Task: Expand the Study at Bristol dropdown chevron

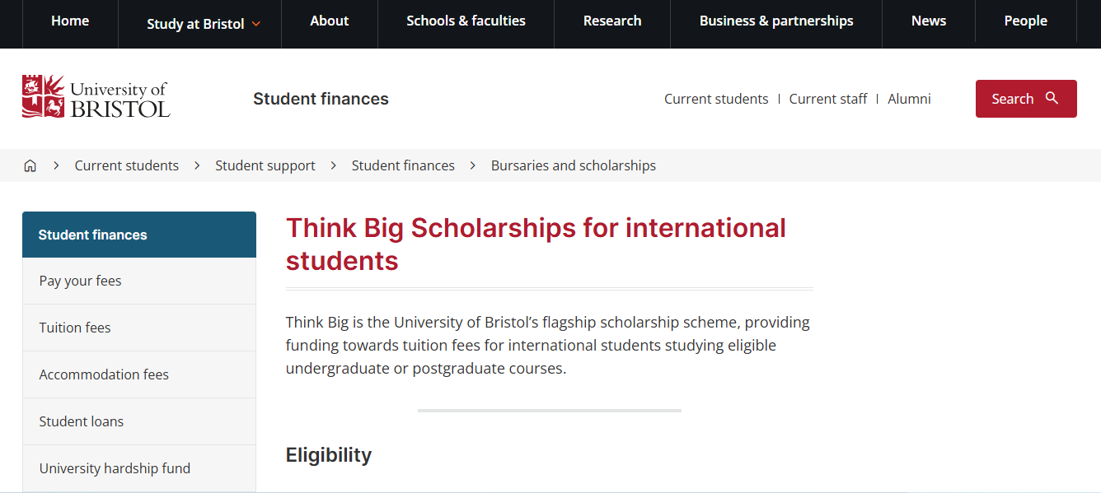Action: [x=257, y=24]
